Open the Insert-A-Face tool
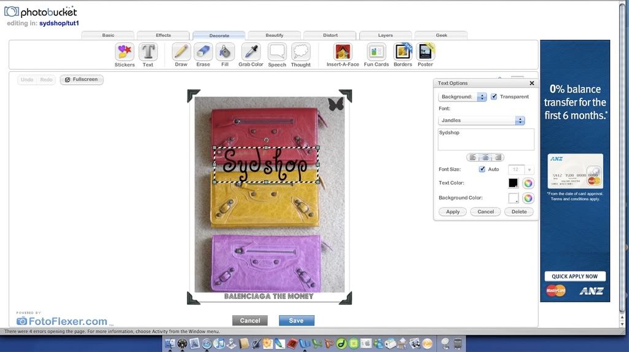The width and height of the screenshot is (629, 352). [343, 52]
